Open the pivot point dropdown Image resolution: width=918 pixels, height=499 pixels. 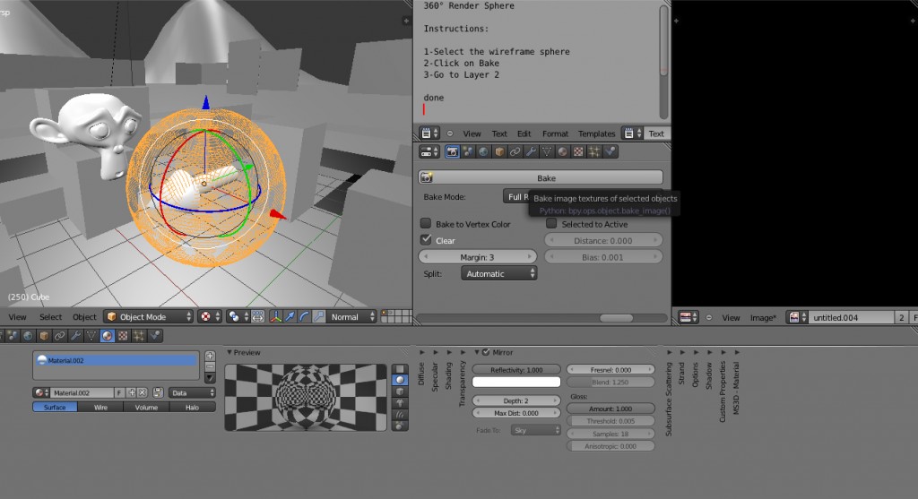237,317
